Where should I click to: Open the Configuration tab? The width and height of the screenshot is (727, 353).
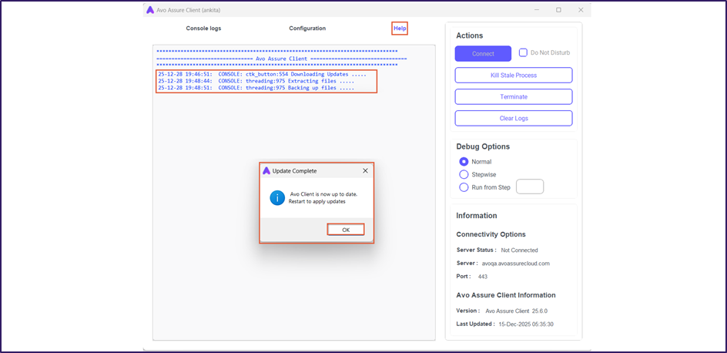[x=307, y=29]
